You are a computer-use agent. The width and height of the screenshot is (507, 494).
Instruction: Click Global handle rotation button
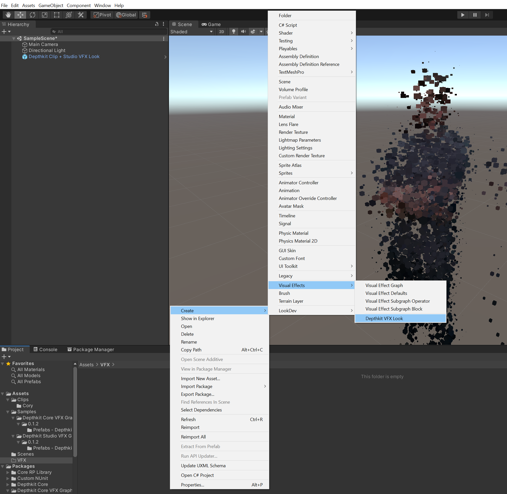[126, 15]
